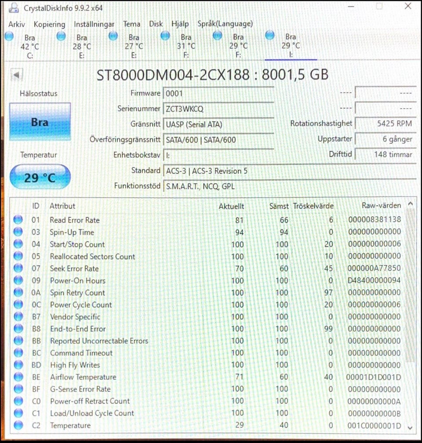Click raw value D48400000094
The image size is (422, 443).
(374, 280)
